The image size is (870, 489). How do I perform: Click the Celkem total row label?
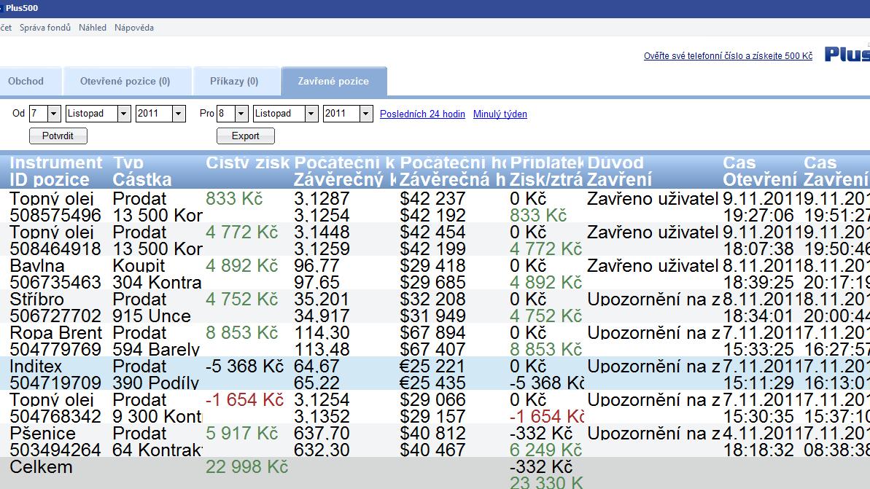click(x=41, y=467)
